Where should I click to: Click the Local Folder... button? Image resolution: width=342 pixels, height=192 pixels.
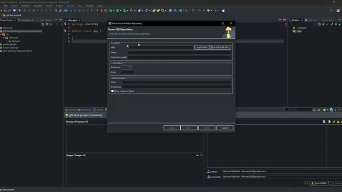202,47
